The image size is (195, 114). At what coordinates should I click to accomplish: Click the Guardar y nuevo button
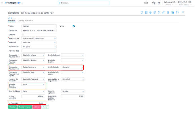click(x=25, y=107)
